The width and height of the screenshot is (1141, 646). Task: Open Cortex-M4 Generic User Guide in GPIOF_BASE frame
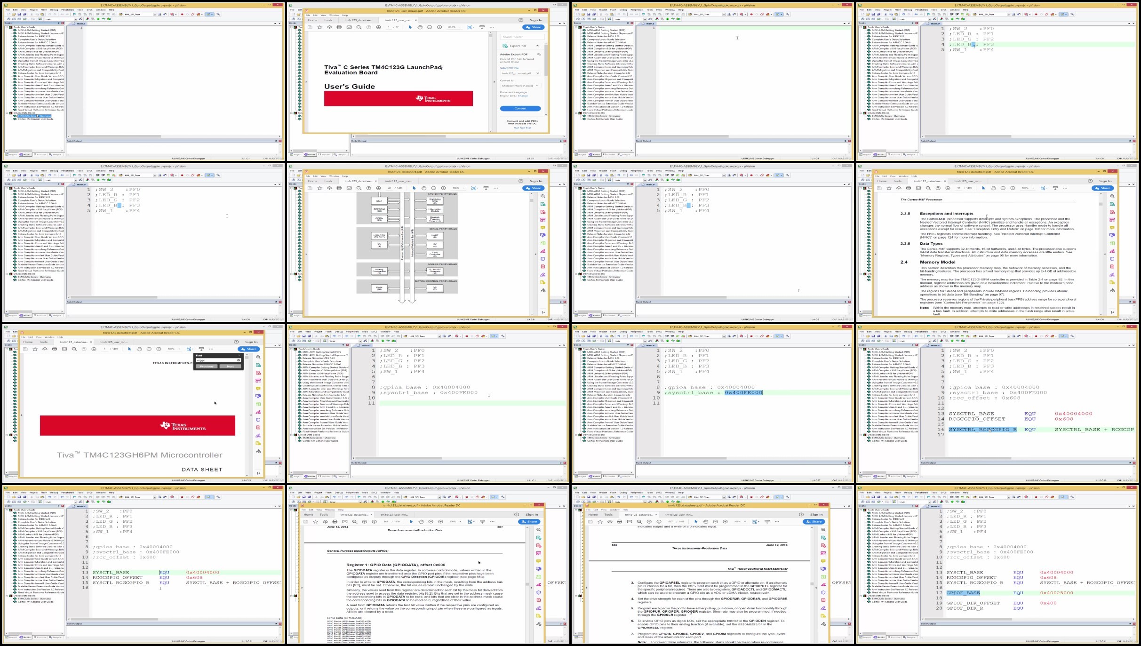tap(890, 602)
